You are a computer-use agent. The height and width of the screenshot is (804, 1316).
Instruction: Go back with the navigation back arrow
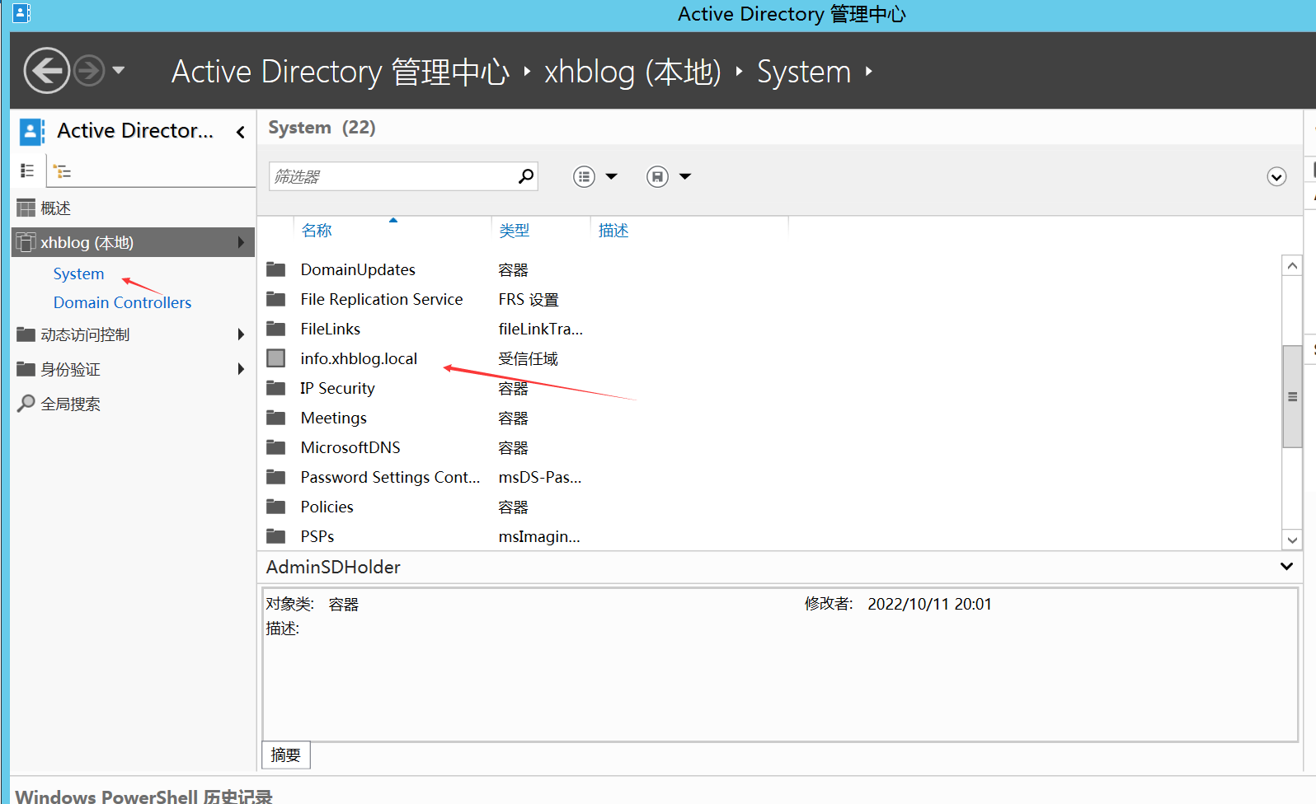click(x=46, y=71)
